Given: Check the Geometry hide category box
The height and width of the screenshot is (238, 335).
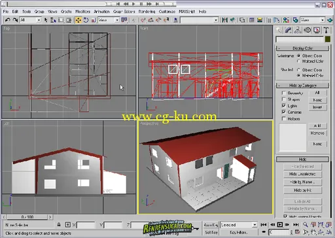Looking at the screenshot, I should coord(284,93).
